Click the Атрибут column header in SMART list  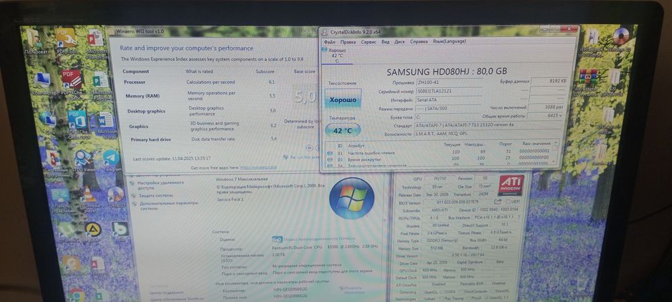pos(356,146)
